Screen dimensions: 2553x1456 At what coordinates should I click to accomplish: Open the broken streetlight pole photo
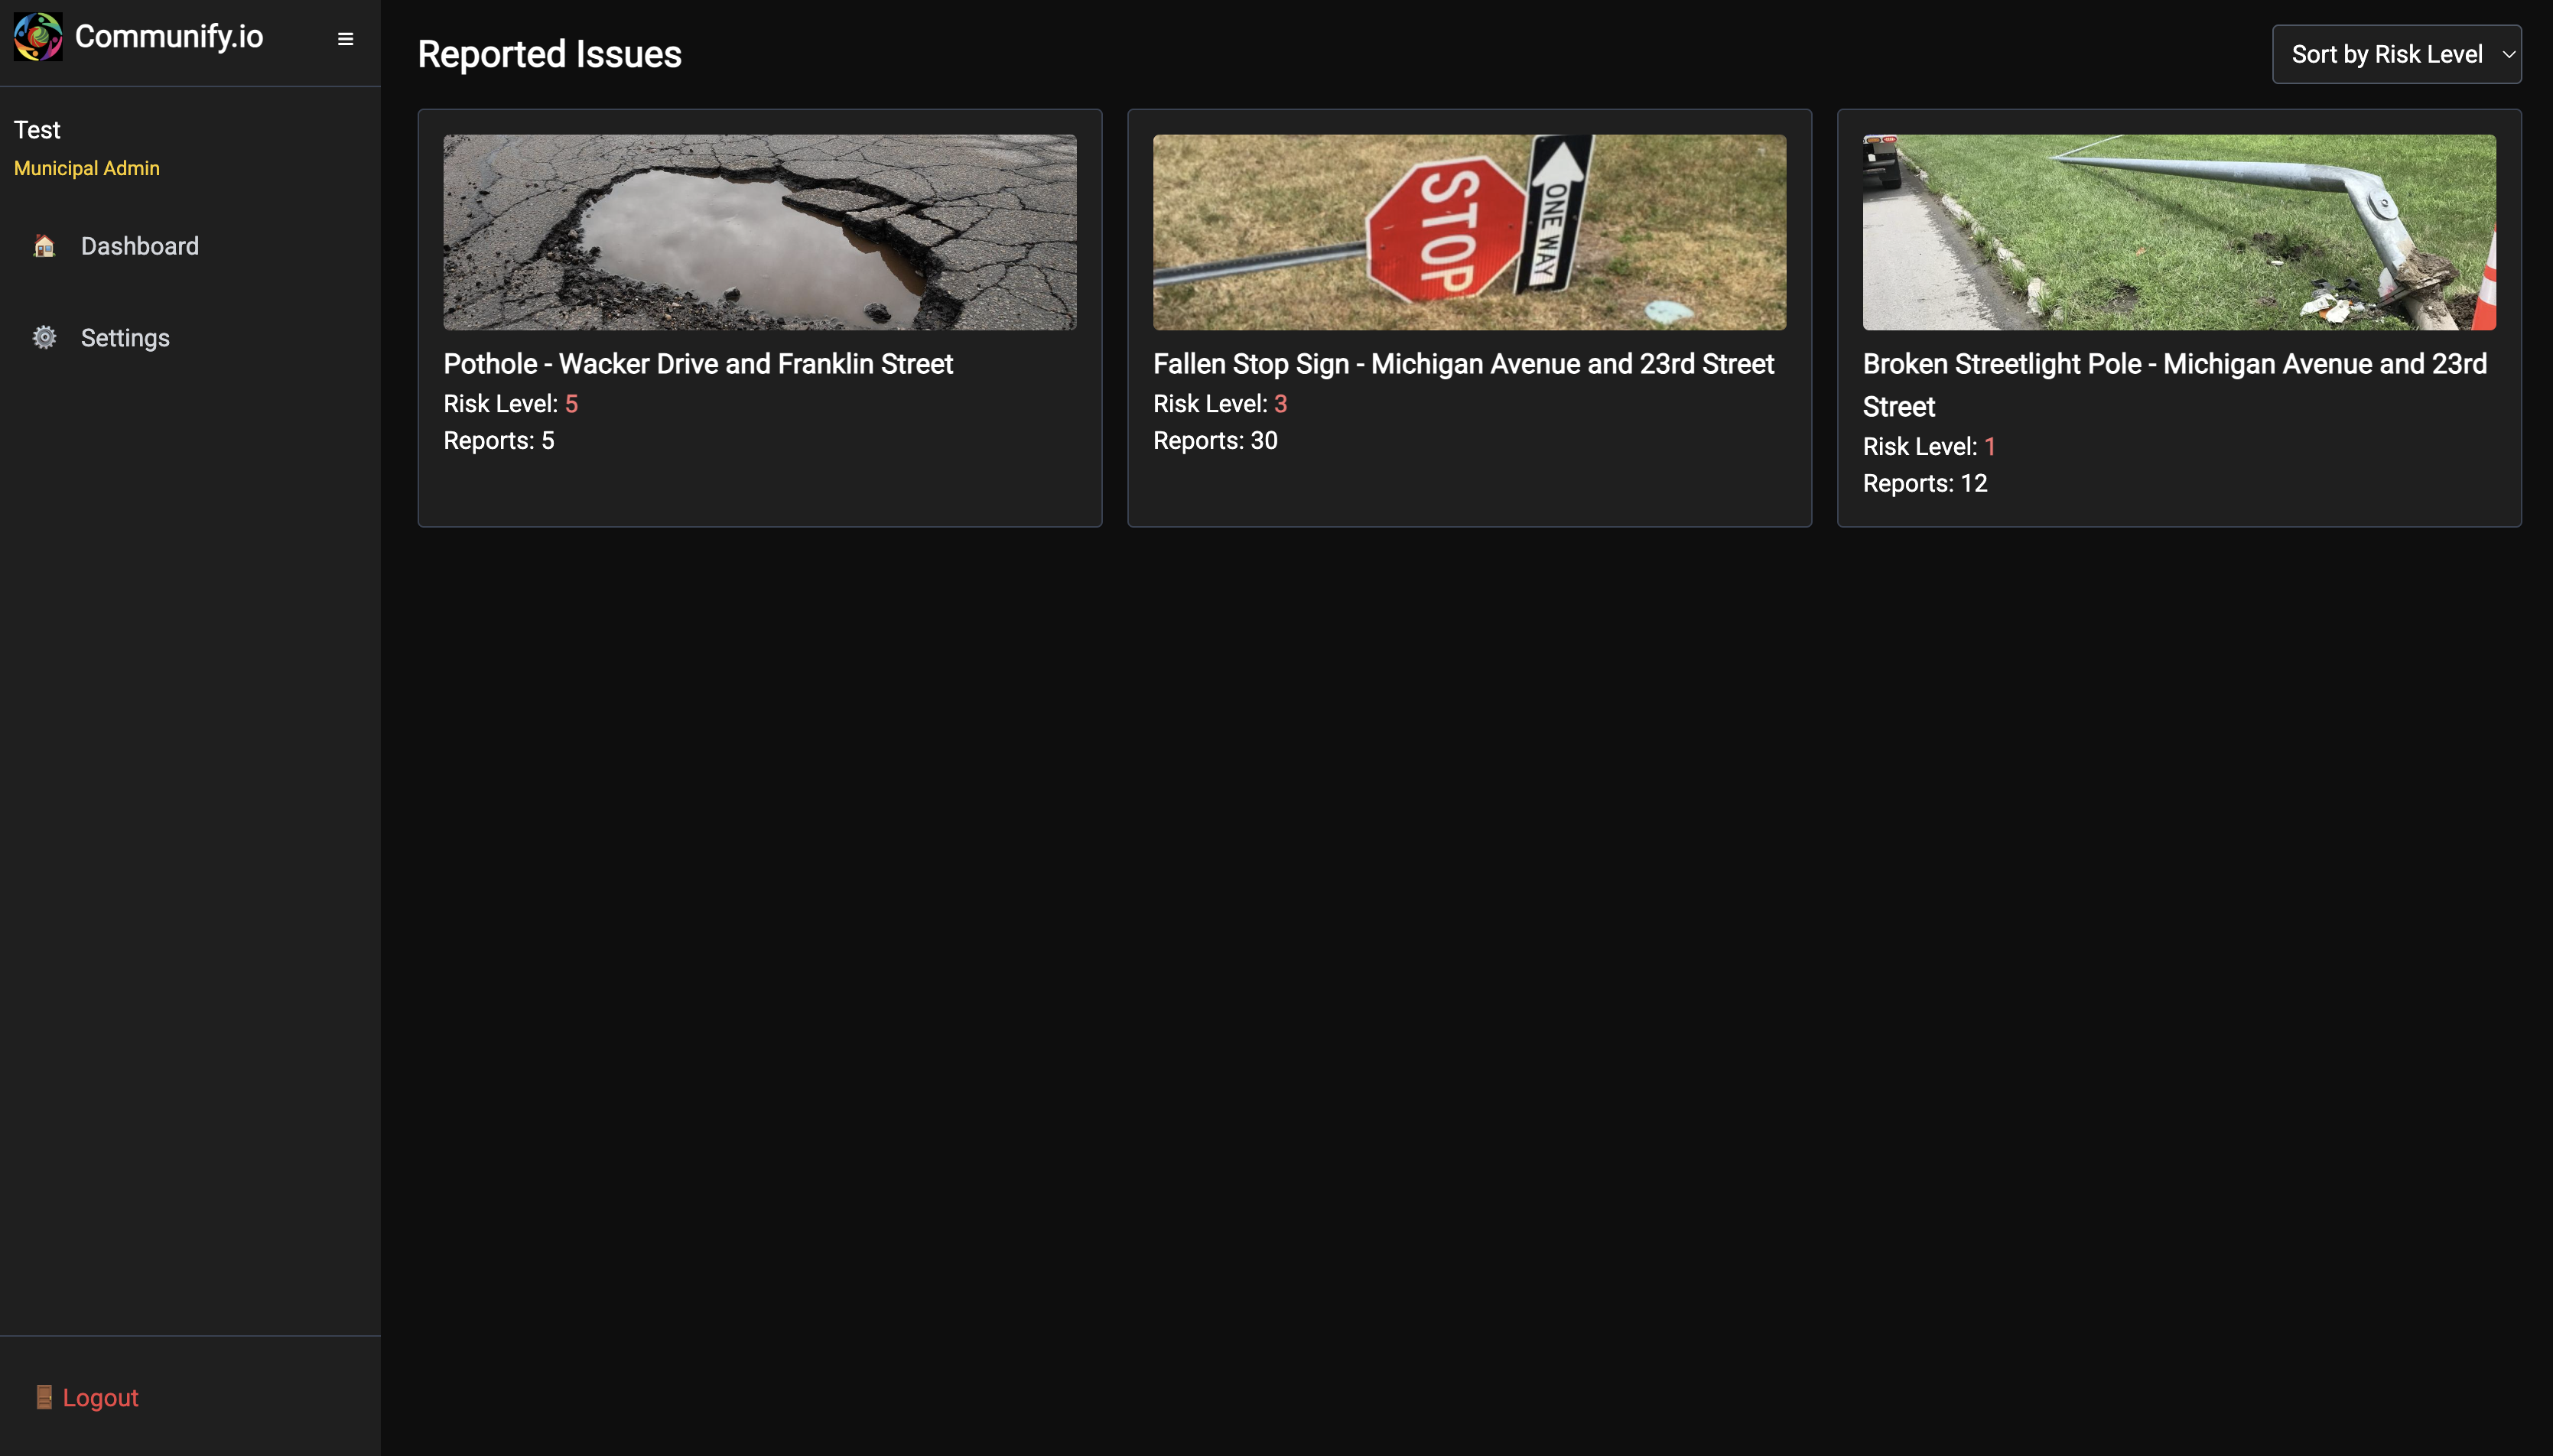(x=2178, y=232)
